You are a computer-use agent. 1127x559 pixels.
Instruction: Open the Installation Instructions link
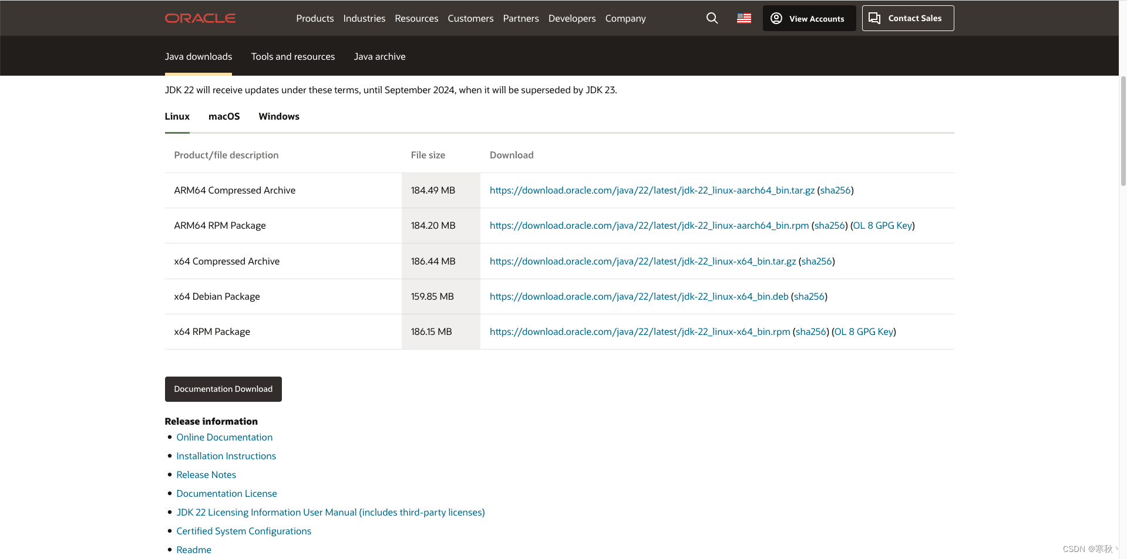tap(226, 456)
